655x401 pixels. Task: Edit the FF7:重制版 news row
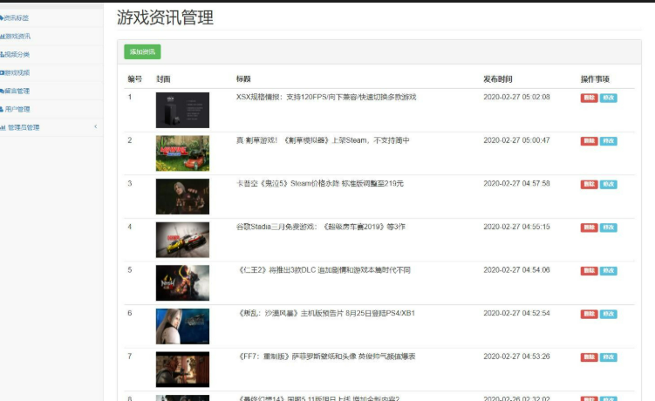608,357
